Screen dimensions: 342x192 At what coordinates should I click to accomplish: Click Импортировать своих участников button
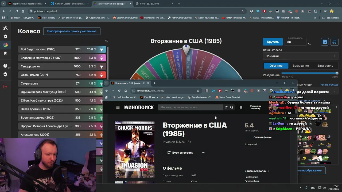point(72,31)
